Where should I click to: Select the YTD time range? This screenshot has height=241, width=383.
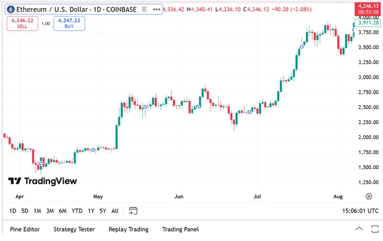[x=77, y=211]
